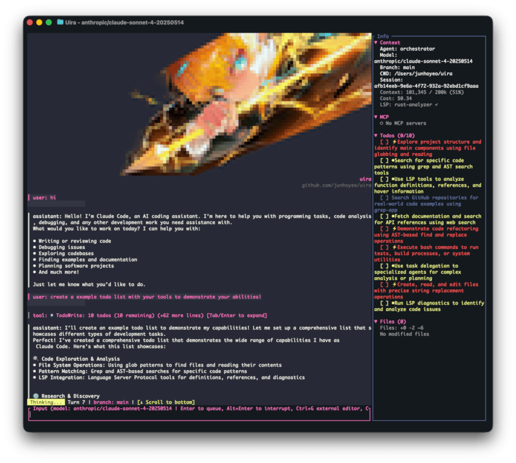The image size is (516, 463).
Task: Click the lightning bolt icon on Explore project structure todo
Action: (395, 141)
